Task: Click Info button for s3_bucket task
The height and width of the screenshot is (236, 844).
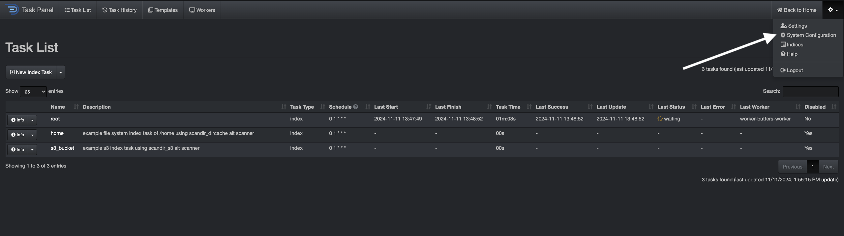Action: (18, 150)
